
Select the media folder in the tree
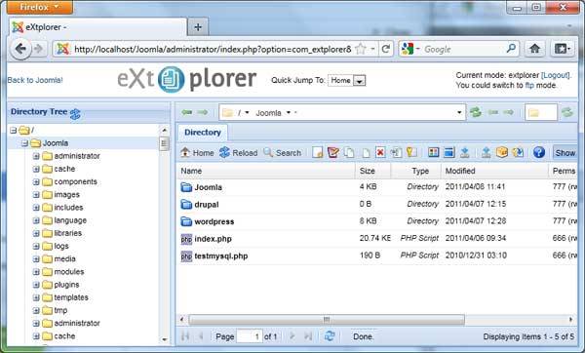[65, 258]
